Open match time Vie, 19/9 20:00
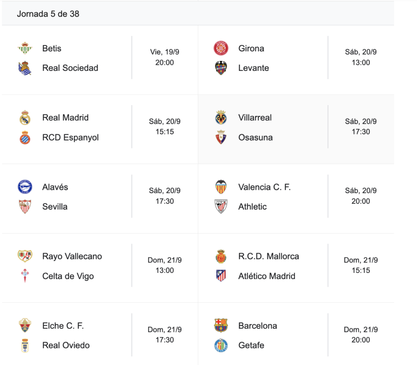This screenshot has width=417, height=365. 165,57
